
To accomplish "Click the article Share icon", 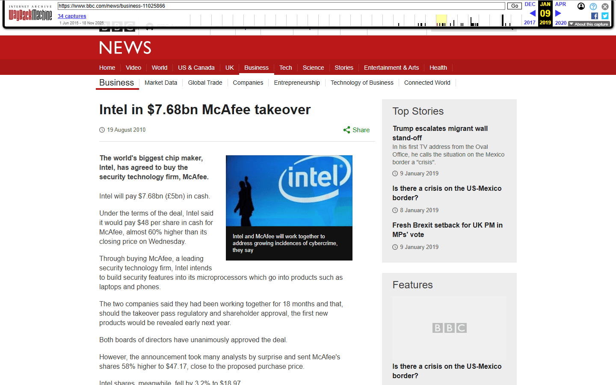I will 346,130.
